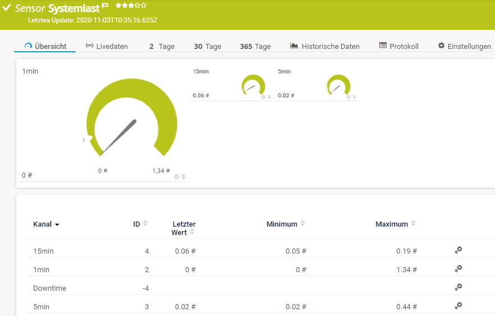This screenshot has width=495, height=316.
Task: Open settings gear for Downtime channel row
Action: (458, 287)
